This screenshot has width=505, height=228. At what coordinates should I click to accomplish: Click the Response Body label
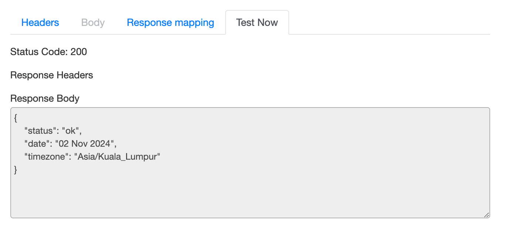[x=45, y=99]
